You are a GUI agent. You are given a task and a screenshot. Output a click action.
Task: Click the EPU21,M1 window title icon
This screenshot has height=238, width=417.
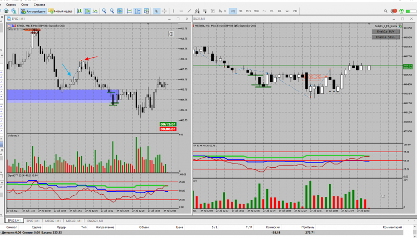9,19
